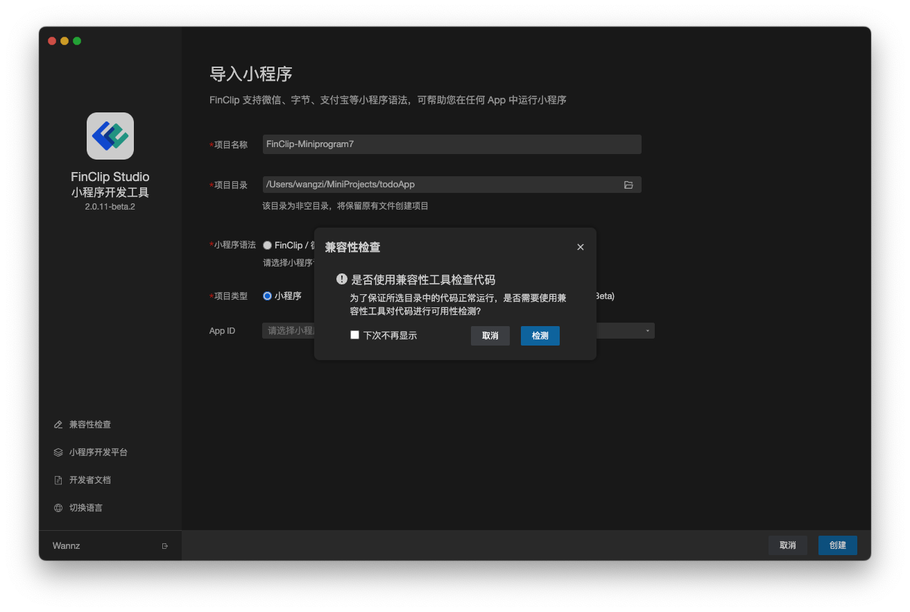
Task: Click the 小程序开发平台 layers icon
Action: 58,452
